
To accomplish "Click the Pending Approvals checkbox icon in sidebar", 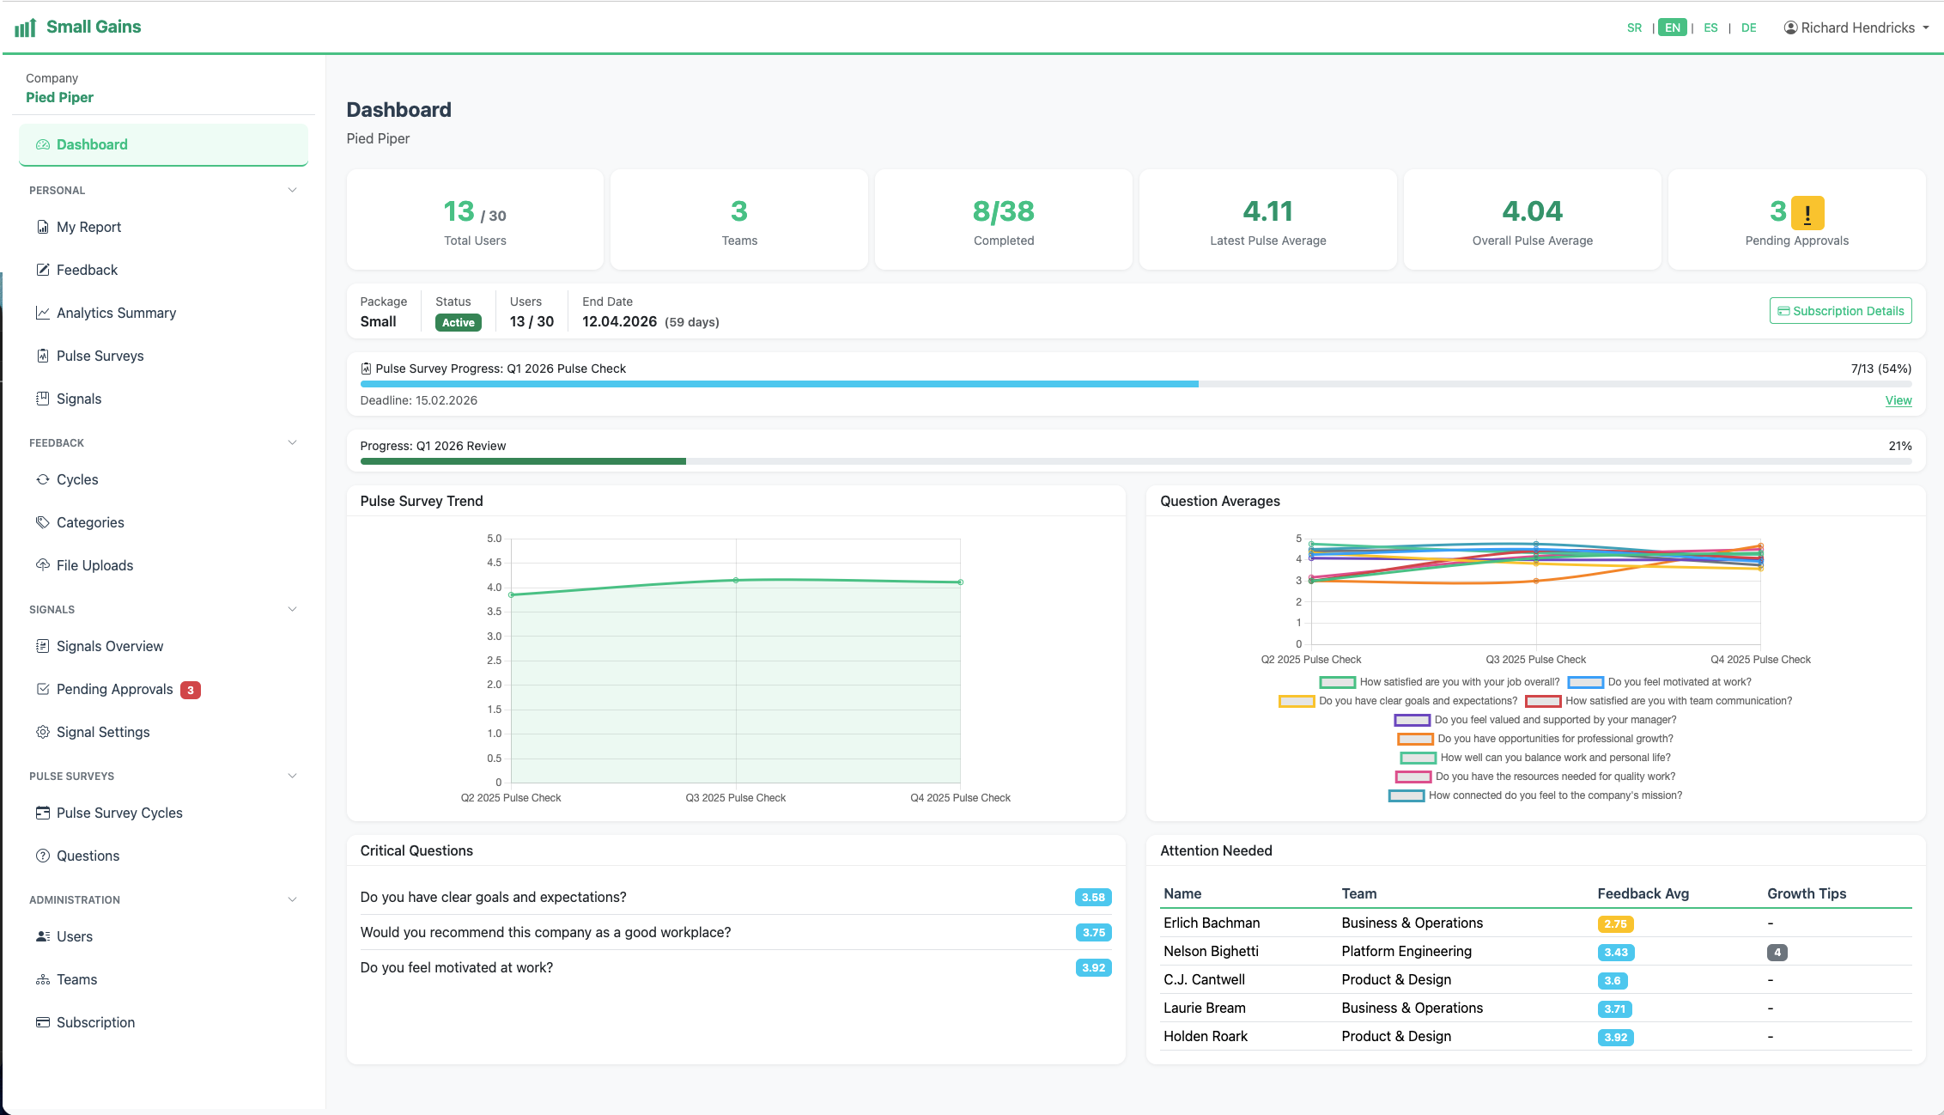I will pos(43,689).
